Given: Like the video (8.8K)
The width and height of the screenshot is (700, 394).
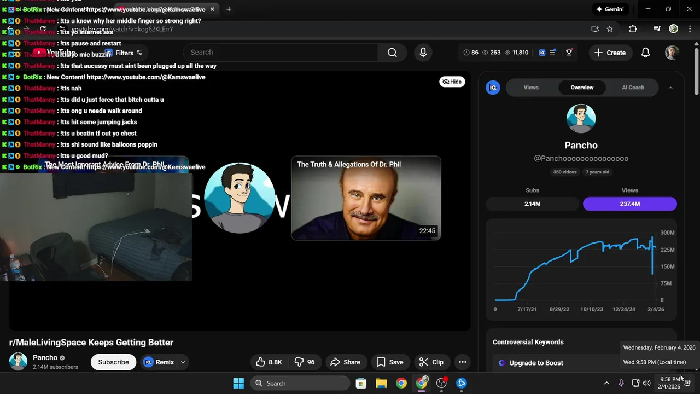Looking at the screenshot, I should 269,362.
